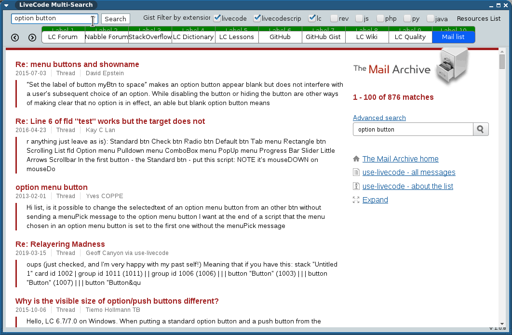This screenshot has height=335, width=512.
Task: Select the GitHub Gist tab
Action: pos(323,37)
